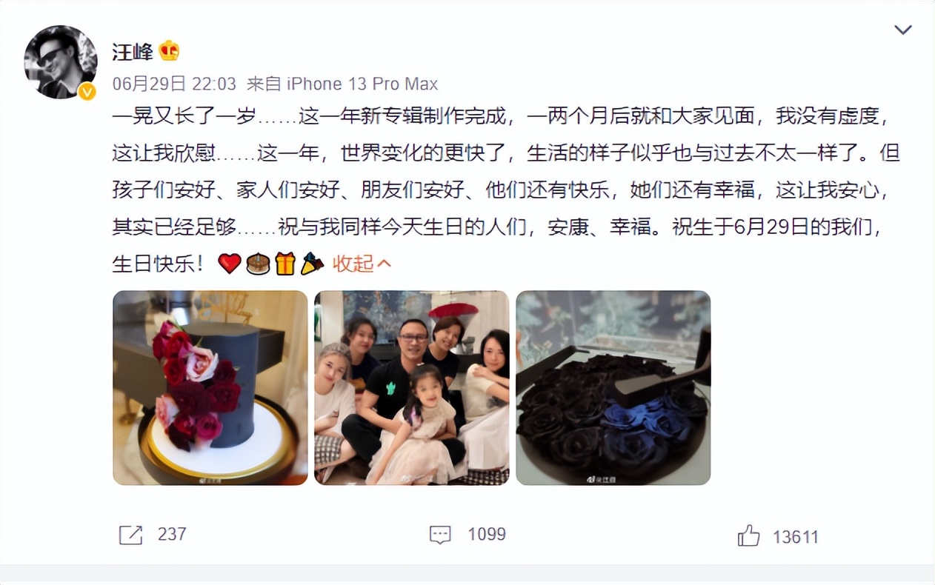Click the red heart emoji

(230, 263)
